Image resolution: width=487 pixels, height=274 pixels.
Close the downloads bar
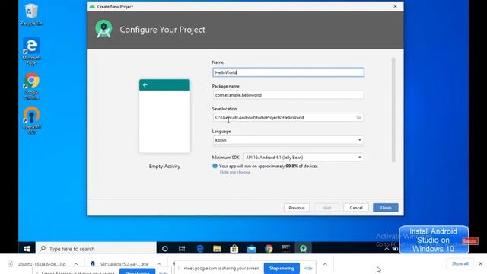[480, 263]
